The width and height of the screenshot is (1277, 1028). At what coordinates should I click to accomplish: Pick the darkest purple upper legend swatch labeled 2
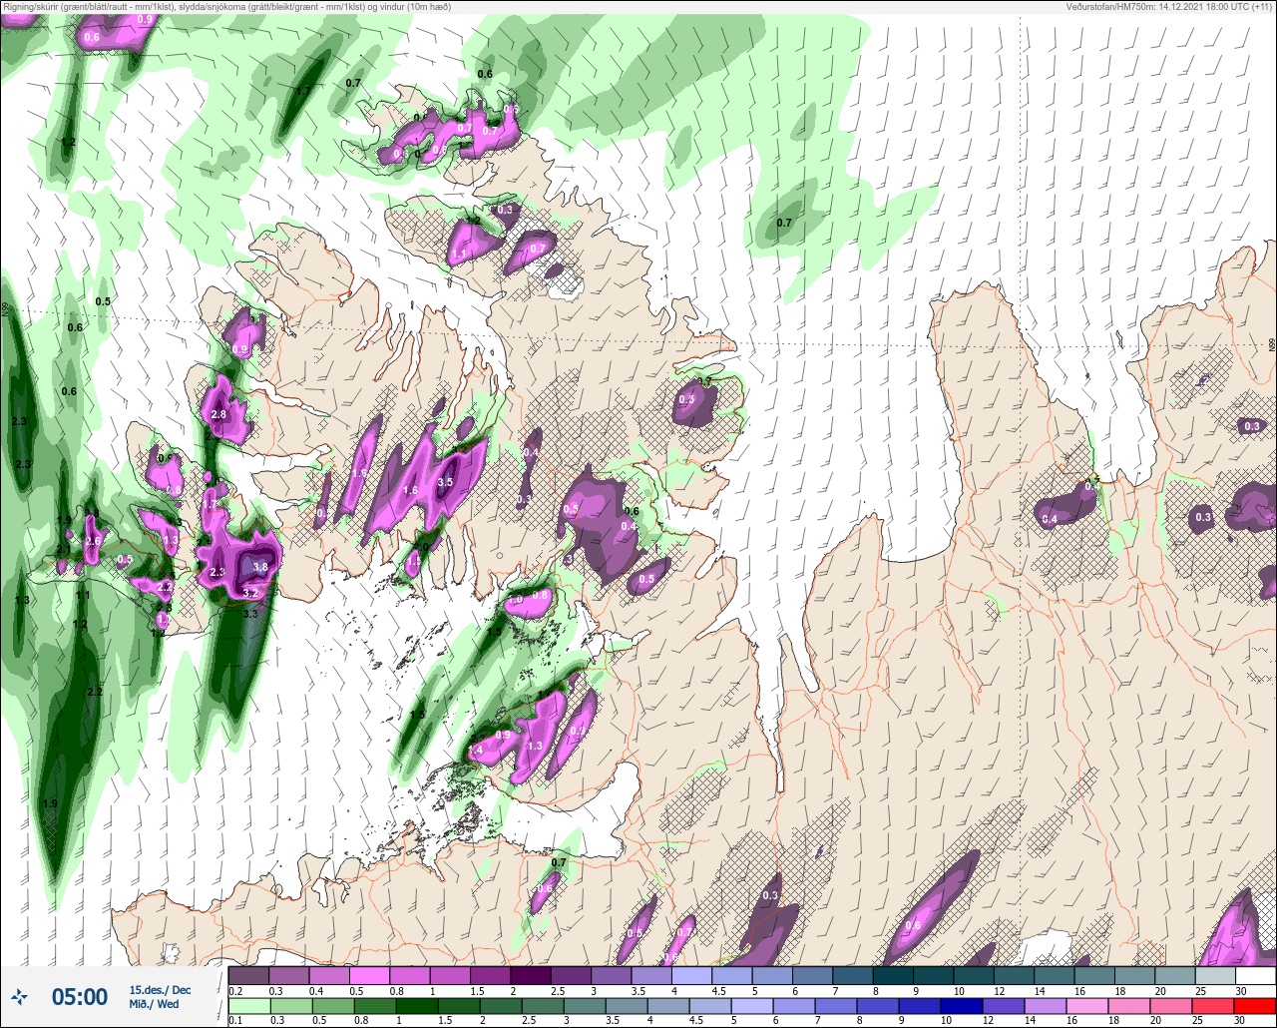tap(531, 975)
